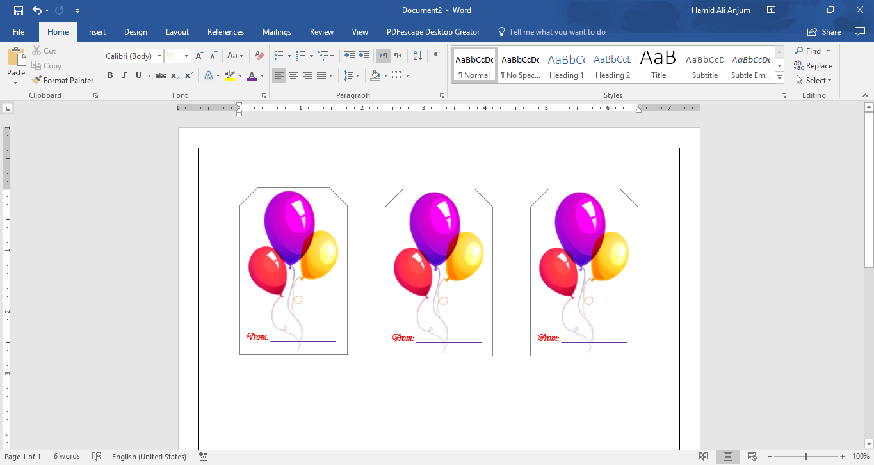This screenshot has height=465, width=874.
Task: Click the Sort icon in Paragraph group
Action: point(416,56)
